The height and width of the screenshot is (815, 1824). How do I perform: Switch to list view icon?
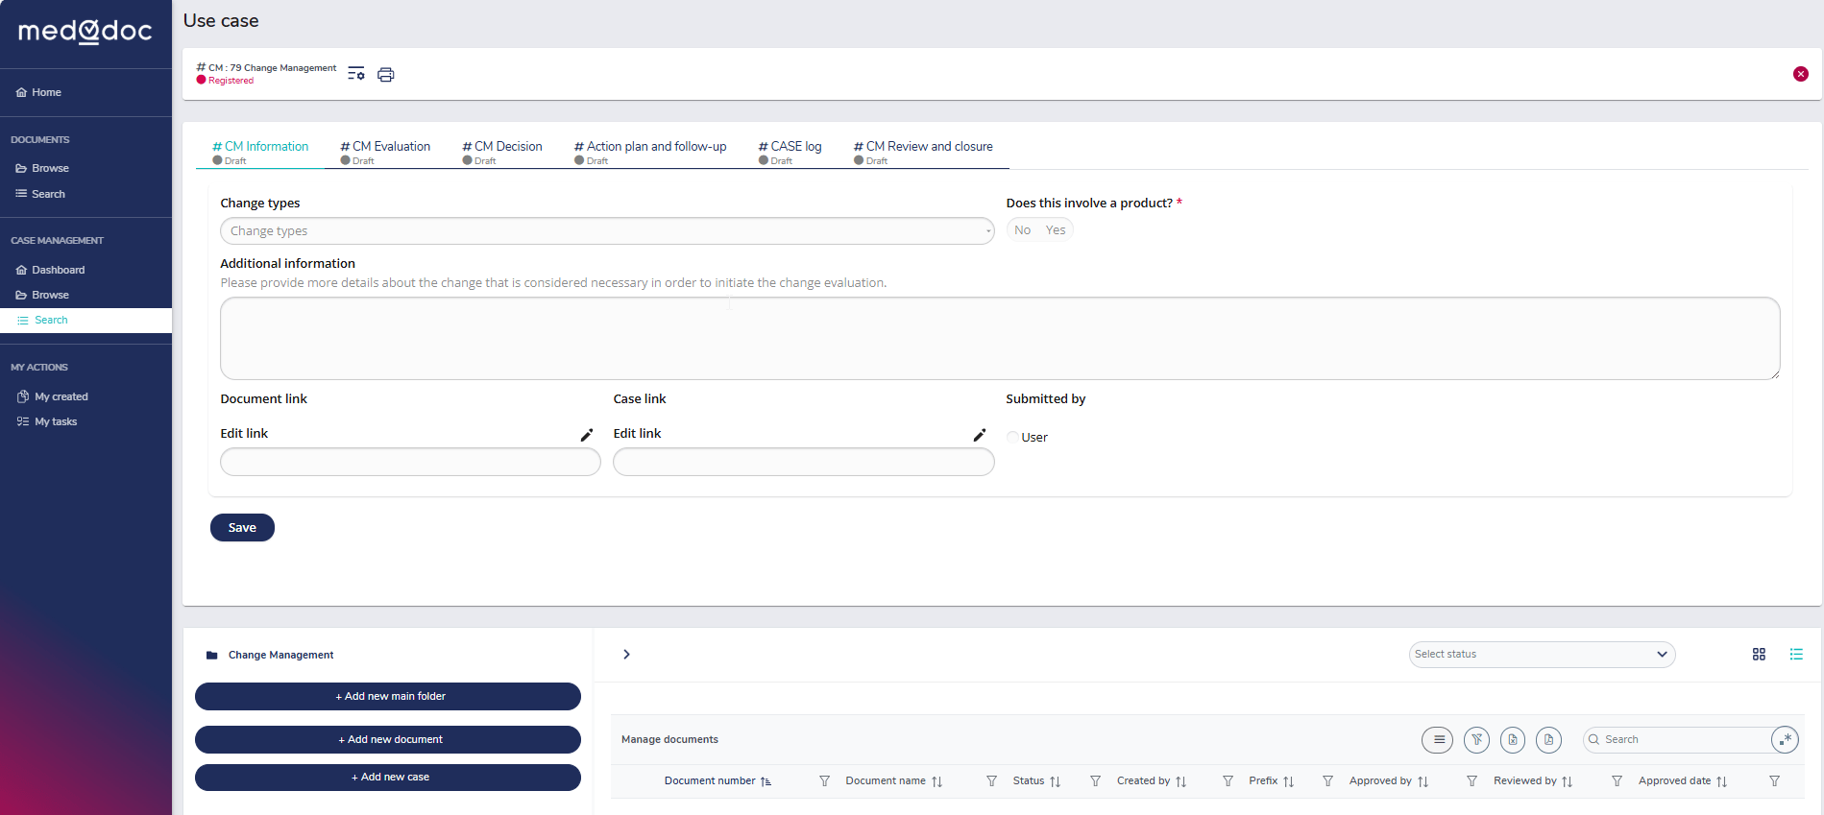click(x=1795, y=654)
